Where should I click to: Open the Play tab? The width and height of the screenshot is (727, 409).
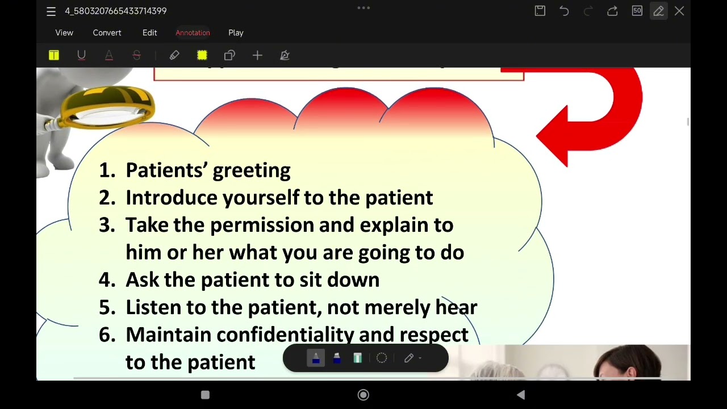[x=236, y=32]
